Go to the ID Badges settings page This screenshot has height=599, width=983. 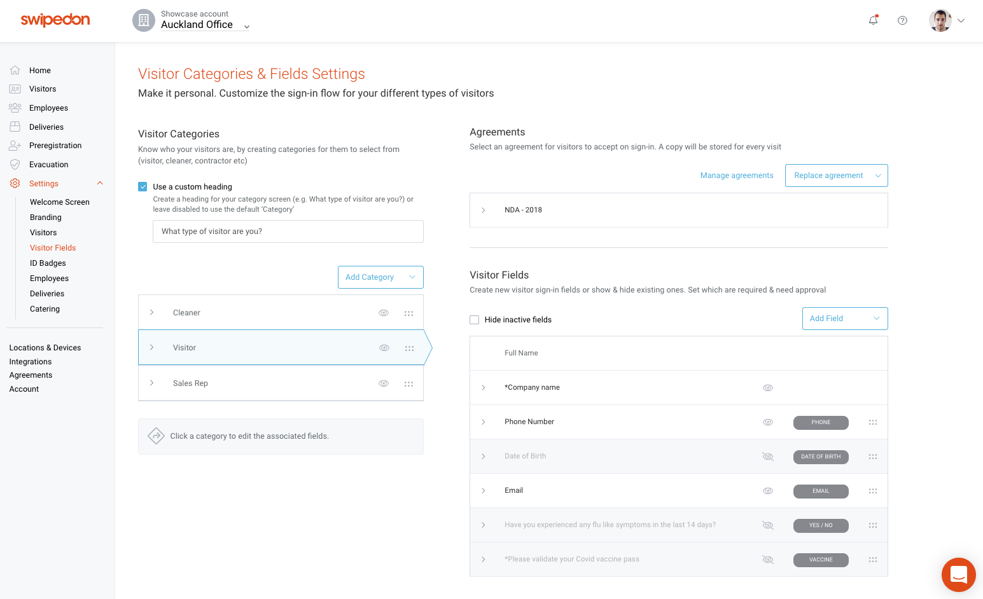click(48, 263)
